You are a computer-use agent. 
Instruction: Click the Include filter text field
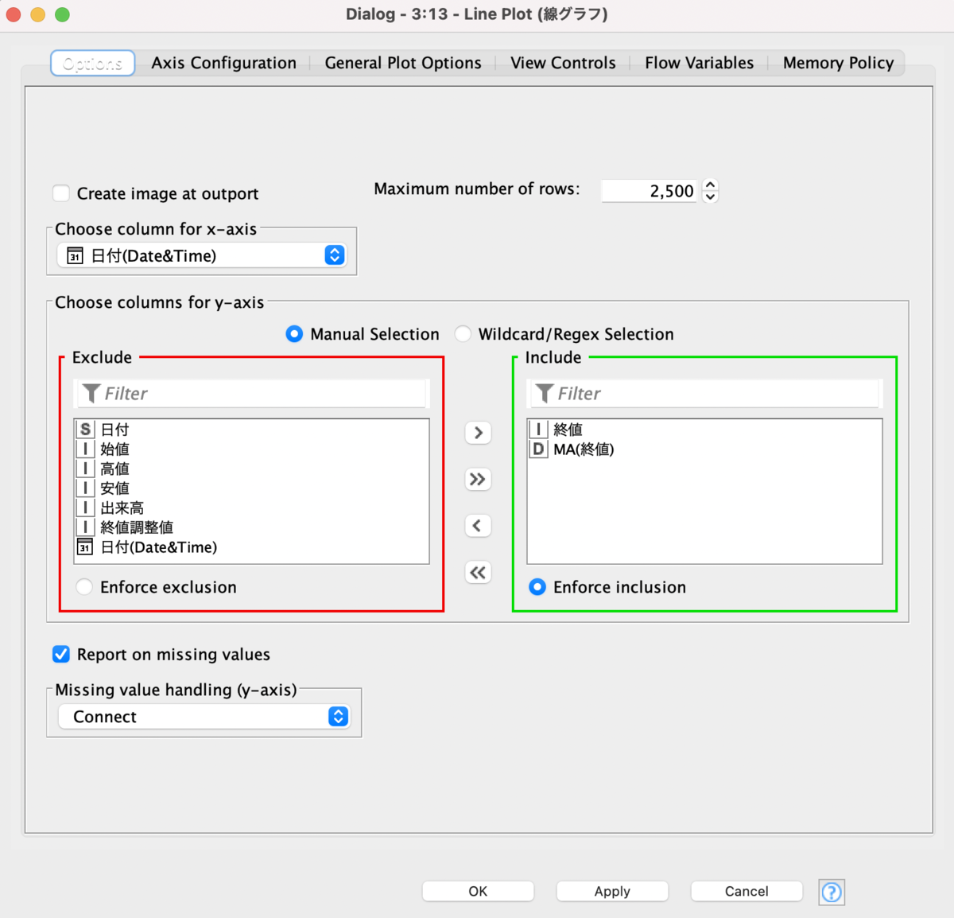(705, 394)
